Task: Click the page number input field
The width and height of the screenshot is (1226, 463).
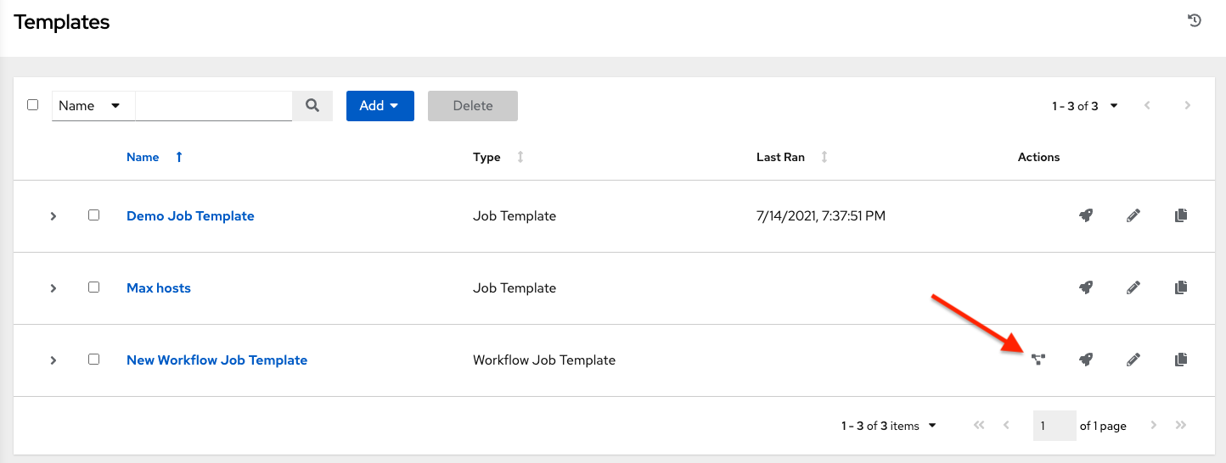Action: click(x=1054, y=426)
